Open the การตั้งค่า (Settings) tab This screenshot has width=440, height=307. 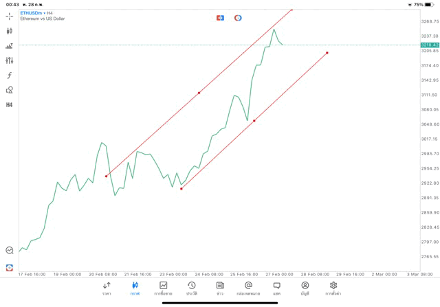333,288
